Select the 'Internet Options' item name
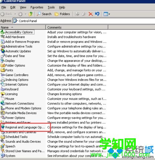Viewport: 155px width, 160px height. point(17,84)
